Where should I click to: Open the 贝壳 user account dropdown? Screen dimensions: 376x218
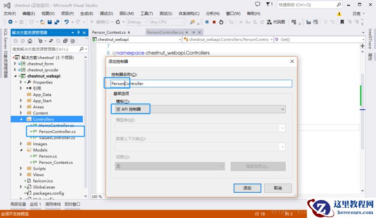[358, 14]
